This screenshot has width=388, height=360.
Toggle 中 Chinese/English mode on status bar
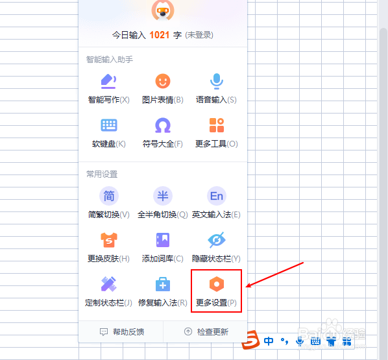coord(269,341)
